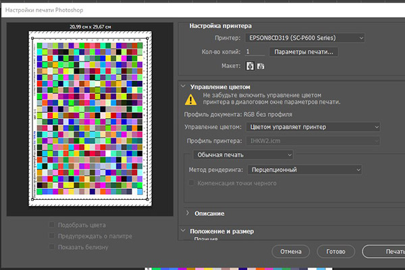Toggle the Подобрать цвета checkbox

point(52,225)
